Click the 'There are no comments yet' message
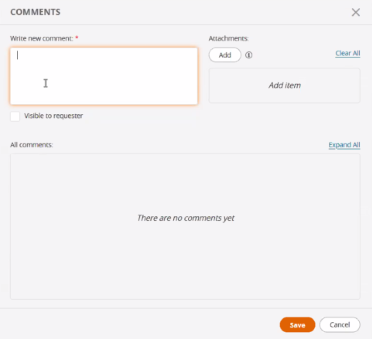 185,218
